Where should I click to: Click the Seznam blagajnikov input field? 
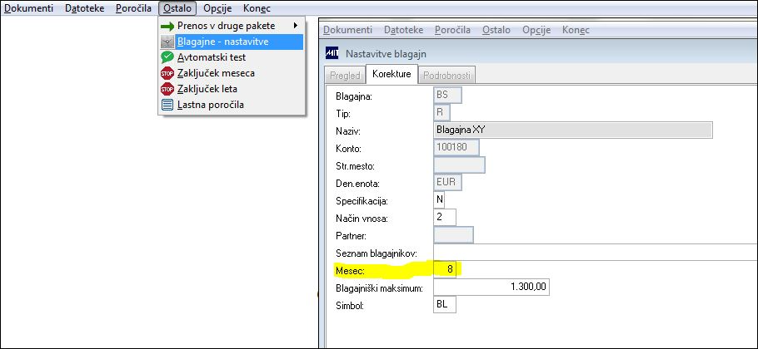pyautogui.click(x=596, y=252)
